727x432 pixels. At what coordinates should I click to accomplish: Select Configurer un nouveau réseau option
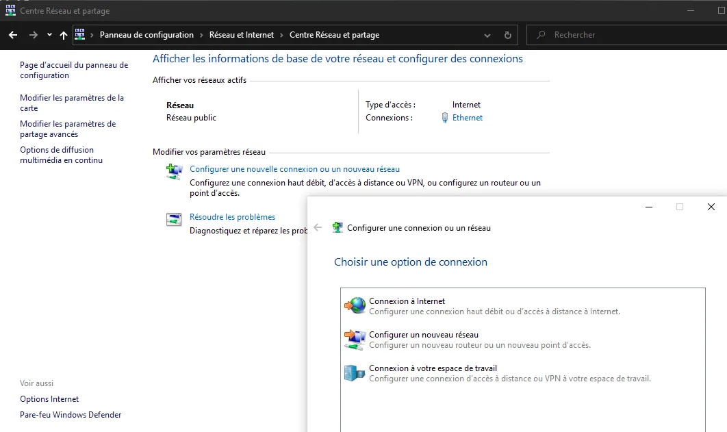tap(522, 340)
